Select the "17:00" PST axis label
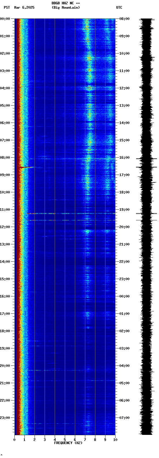Screen dimensions: 159x458 5,314
